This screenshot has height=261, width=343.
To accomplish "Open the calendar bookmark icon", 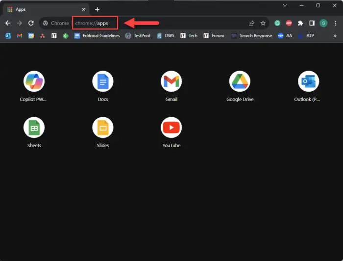I will 31,36.
